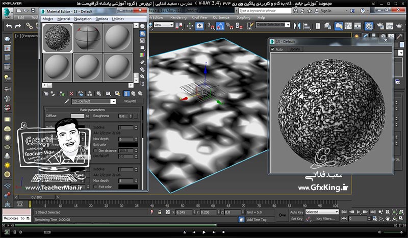Image resolution: width=408 pixels, height=238 pixels.
Task: Select the noise-textured first material sample slot
Action: [x=57, y=38]
